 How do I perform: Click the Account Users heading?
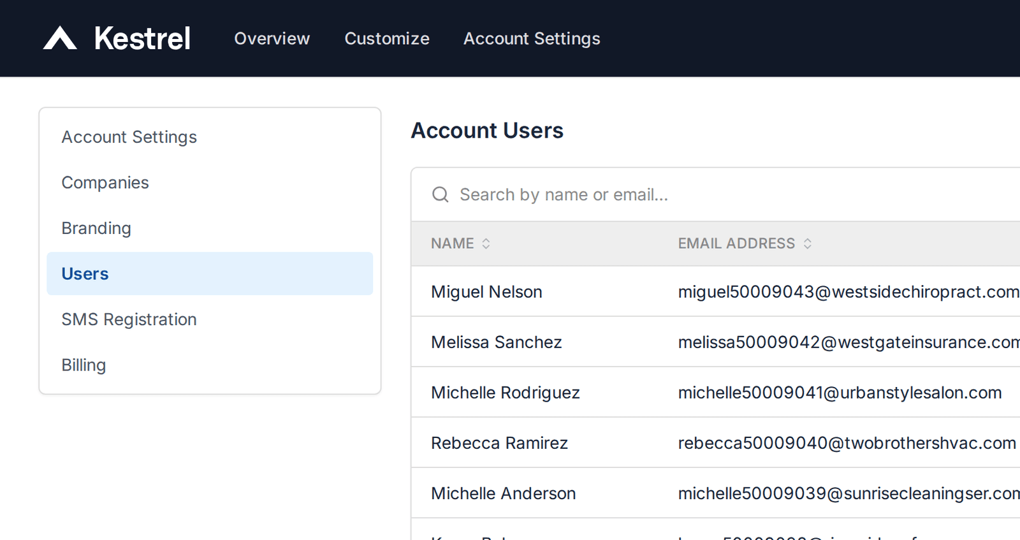coord(487,131)
